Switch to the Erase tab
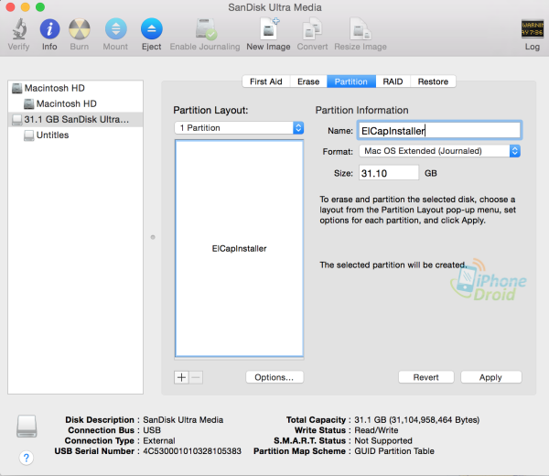Viewport: 549px width, 476px height. 308,81
